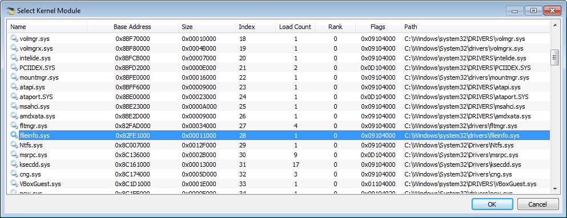Image resolution: width=567 pixels, height=218 pixels.
Task: Click the module icon beside mountmgr.sys
Action: click(x=14, y=77)
